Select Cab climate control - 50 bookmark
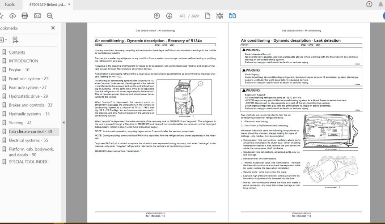This screenshot has width=385, height=224. click(30, 132)
